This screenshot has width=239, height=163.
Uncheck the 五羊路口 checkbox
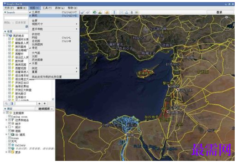[x=10, y=97]
